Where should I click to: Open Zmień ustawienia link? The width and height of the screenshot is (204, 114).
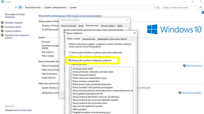coord(194,66)
